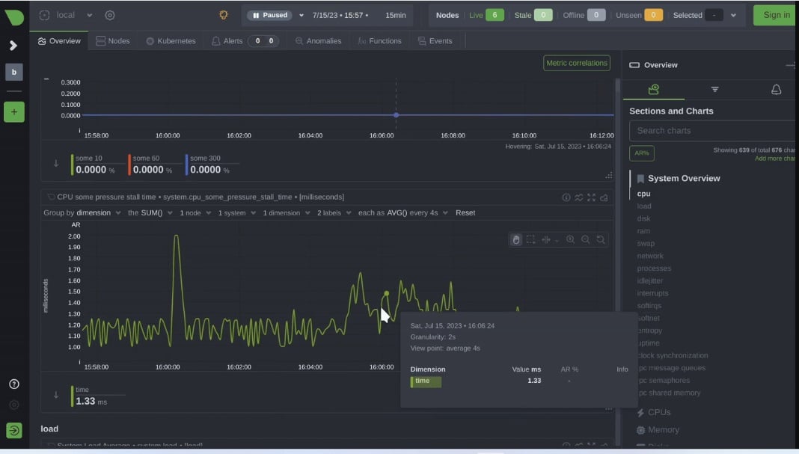Viewport: 799px width, 454px height.
Task: Open the '1 node' filter dropdown
Action: [195, 213]
